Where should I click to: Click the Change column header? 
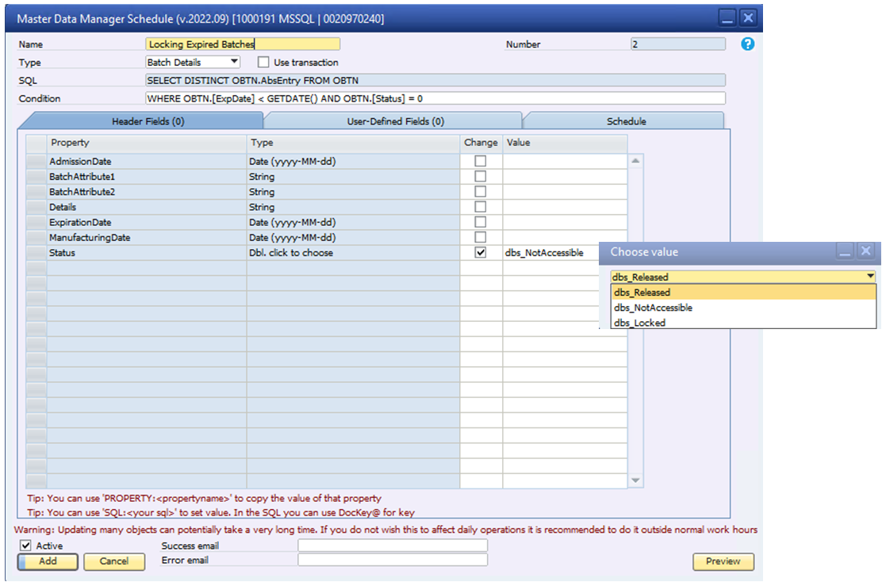click(x=481, y=143)
